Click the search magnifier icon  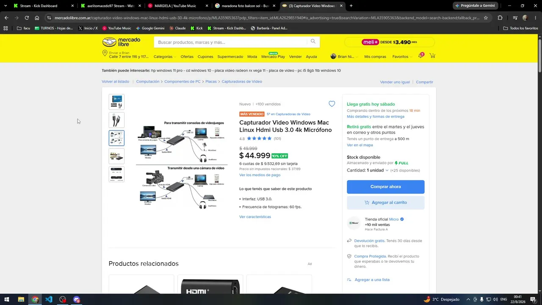pyautogui.click(x=313, y=42)
